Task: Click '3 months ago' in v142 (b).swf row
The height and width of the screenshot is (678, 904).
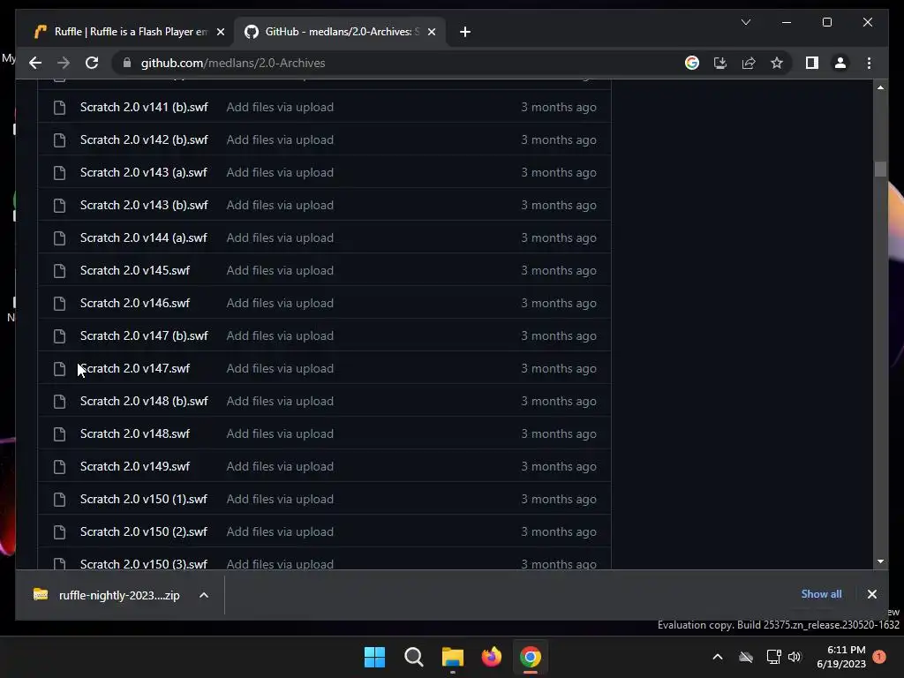Action: (559, 140)
